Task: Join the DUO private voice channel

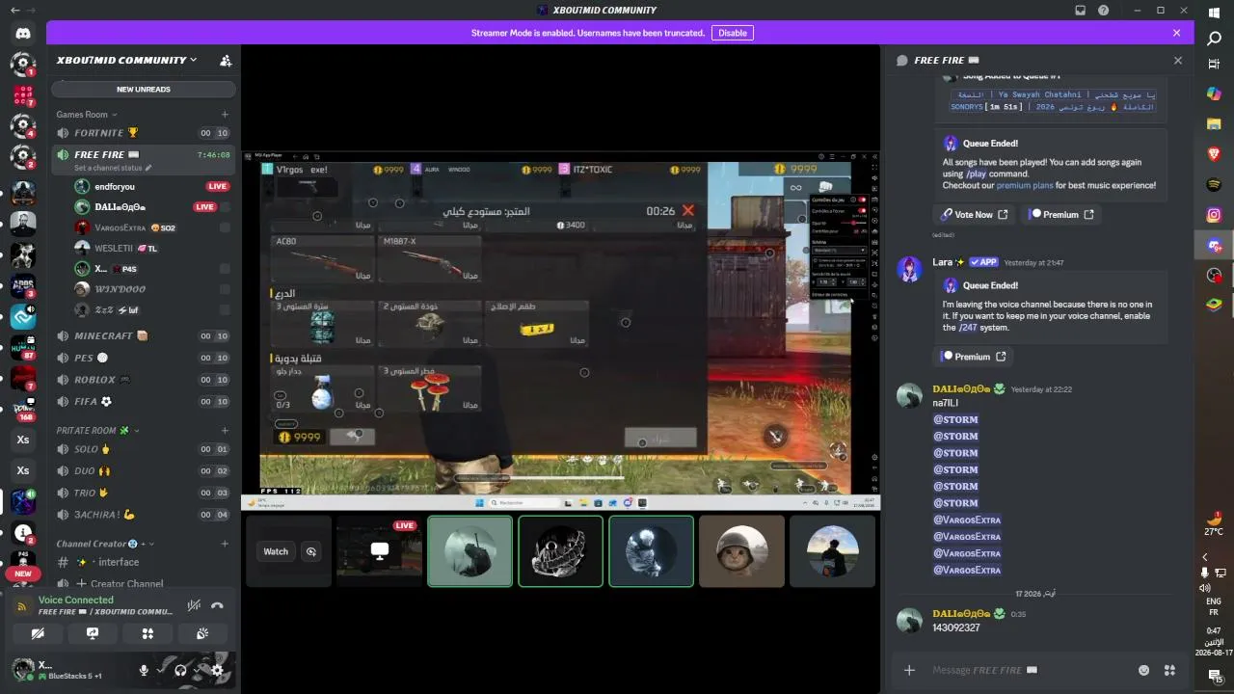Action: pyautogui.click(x=143, y=471)
